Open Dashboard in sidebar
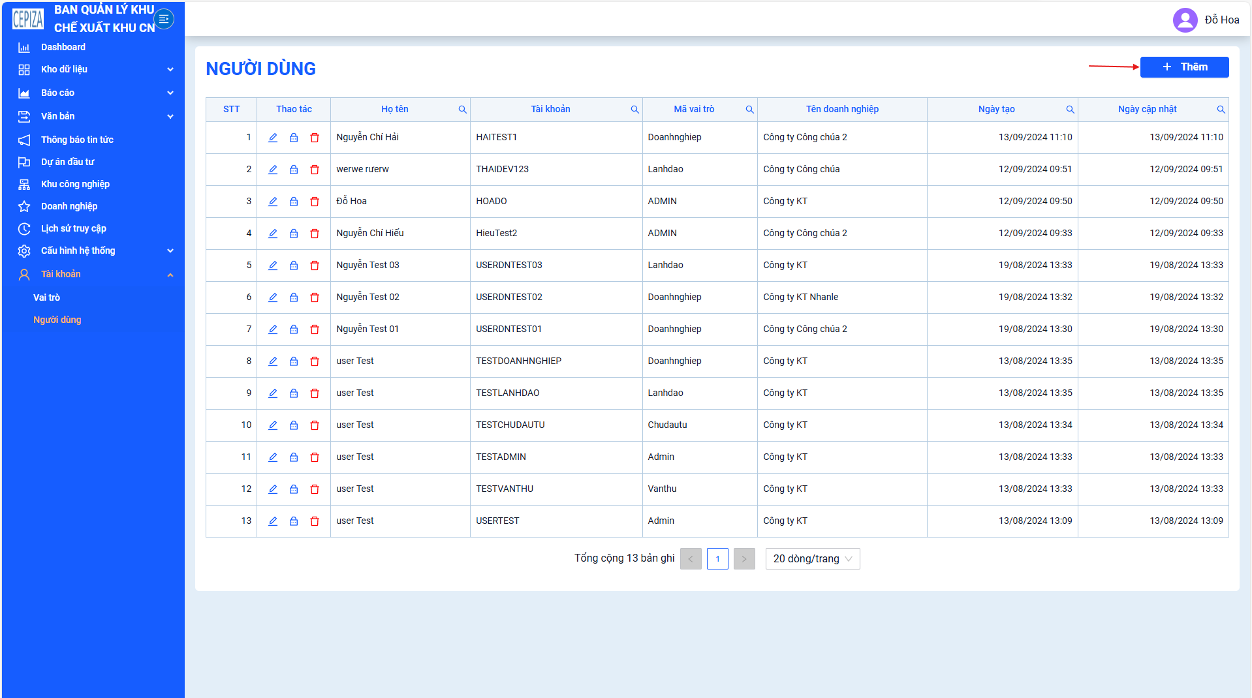The image size is (1252, 698). [x=63, y=47]
